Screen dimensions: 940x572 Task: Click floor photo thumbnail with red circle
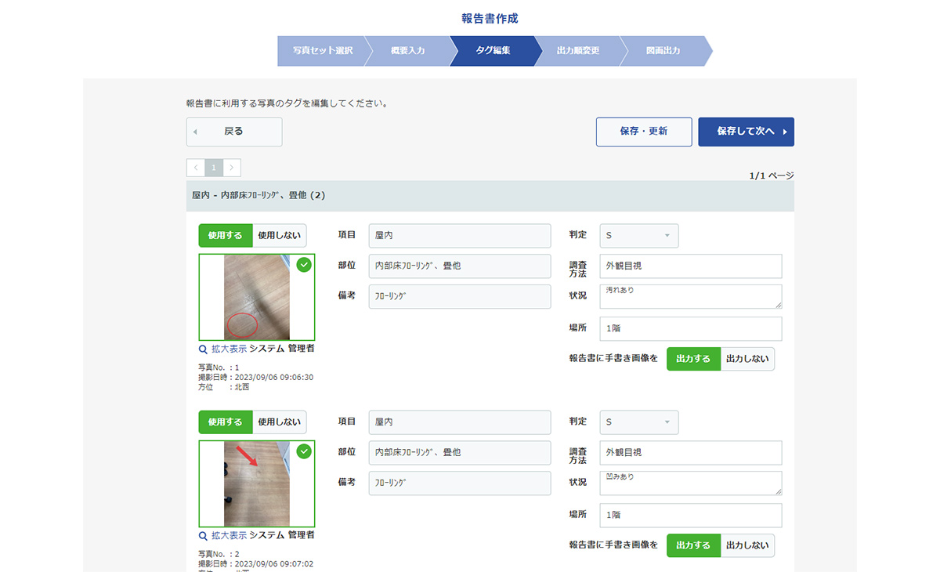pos(257,297)
